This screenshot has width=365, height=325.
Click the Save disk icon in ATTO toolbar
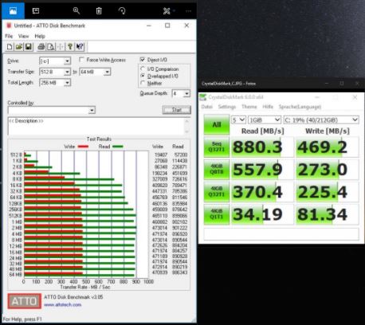pyautogui.click(x=28, y=47)
